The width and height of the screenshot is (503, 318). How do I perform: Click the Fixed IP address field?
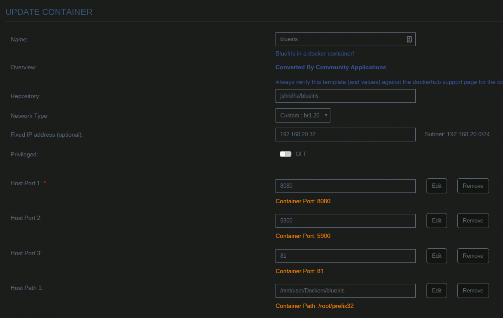[x=345, y=134]
